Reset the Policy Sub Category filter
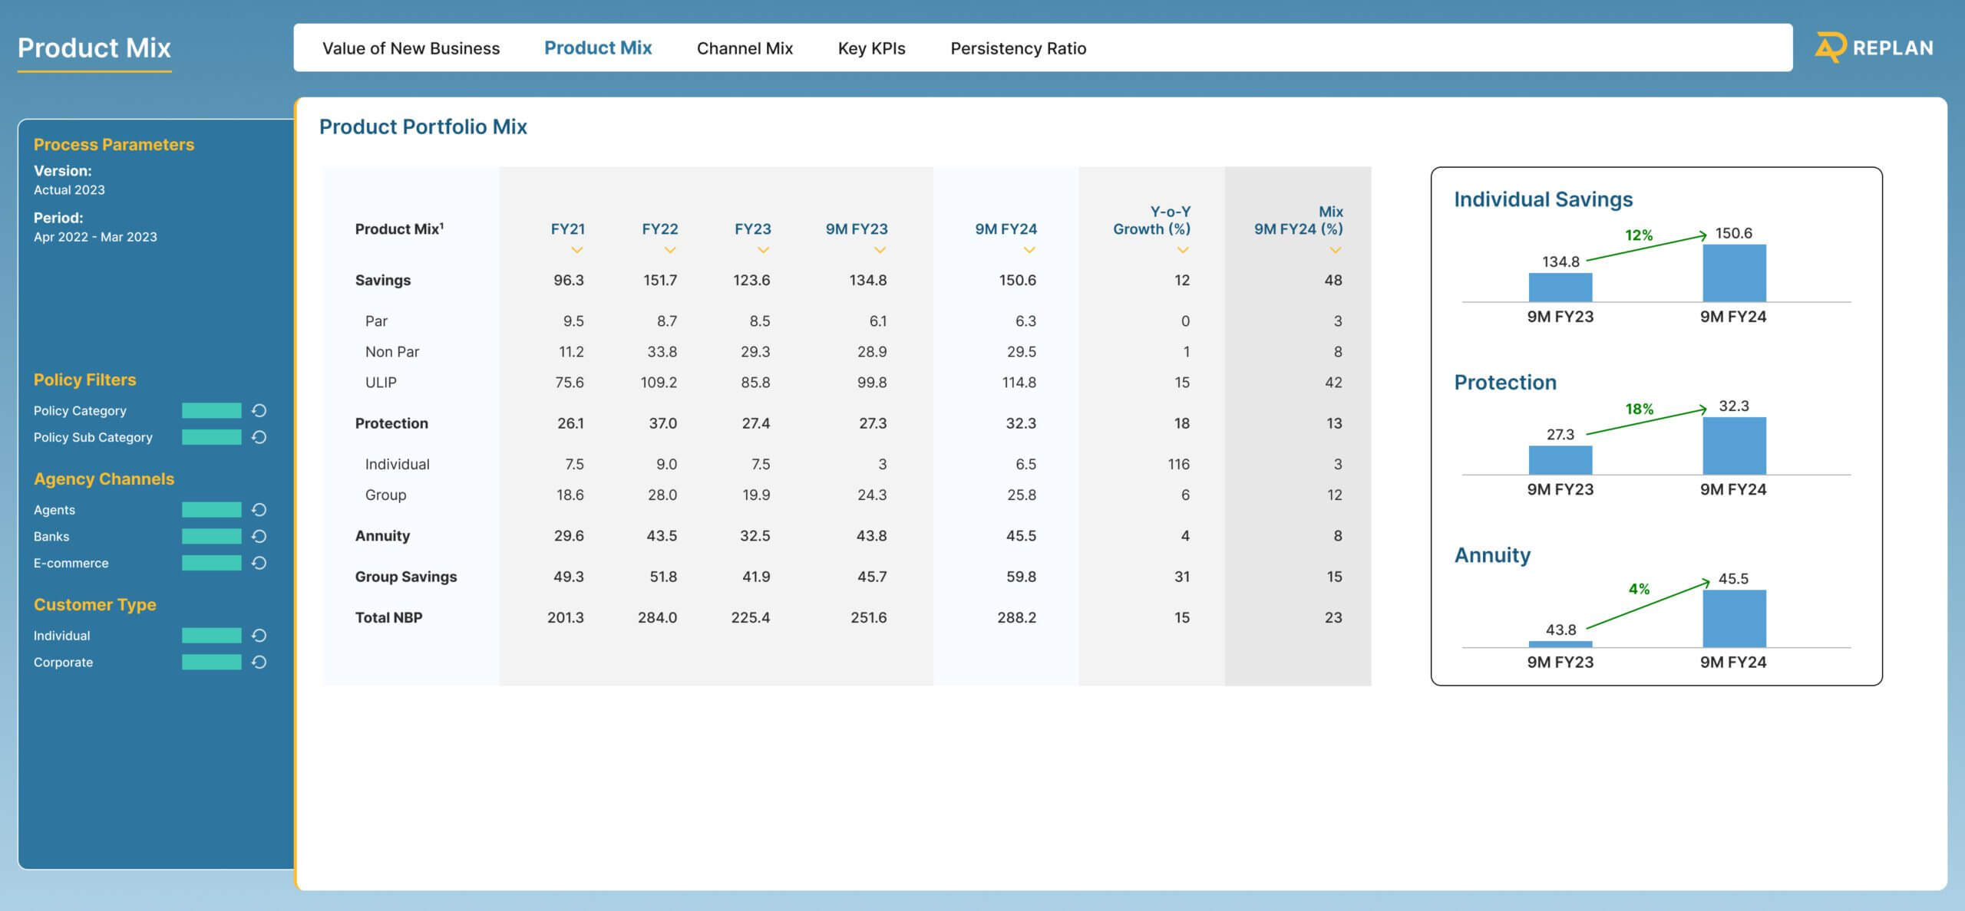The height and width of the screenshot is (911, 1965). [259, 437]
